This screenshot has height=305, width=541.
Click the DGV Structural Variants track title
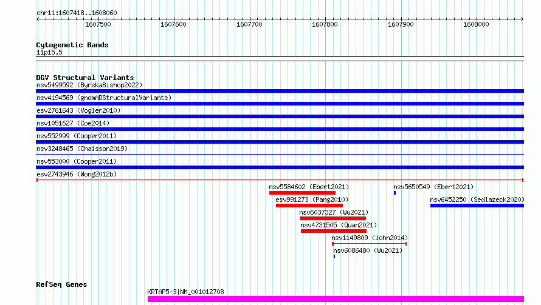(85, 78)
